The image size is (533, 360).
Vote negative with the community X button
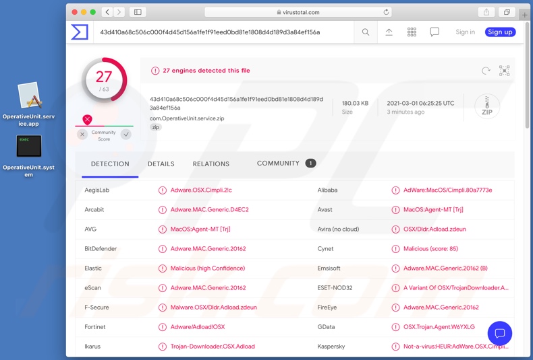point(82,134)
